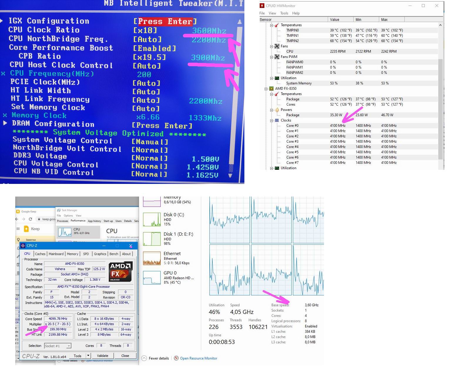Viewport: 450px width, 366px height.
Task: Click the HWMonitor scrollbar up arrow
Action: tap(440, 25)
